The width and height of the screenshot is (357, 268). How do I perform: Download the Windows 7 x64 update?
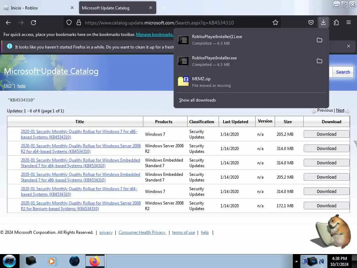point(326,192)
